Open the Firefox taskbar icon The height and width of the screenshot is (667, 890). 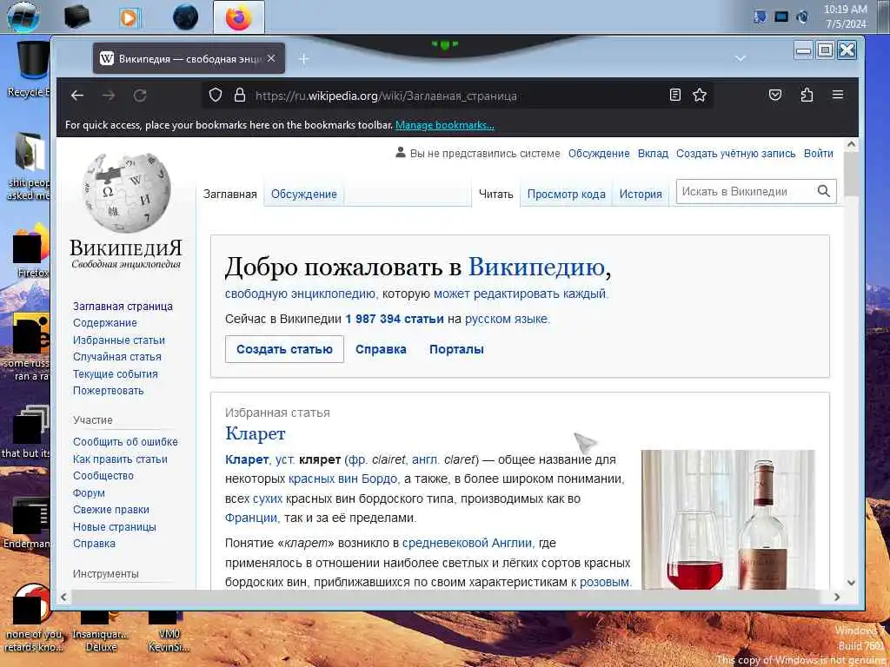(239, 17)
